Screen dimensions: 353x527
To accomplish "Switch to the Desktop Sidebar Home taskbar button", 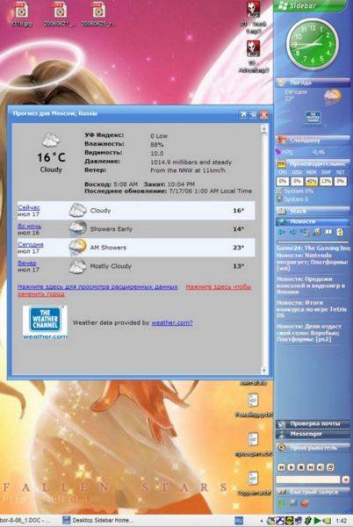I will pos(98,521).
